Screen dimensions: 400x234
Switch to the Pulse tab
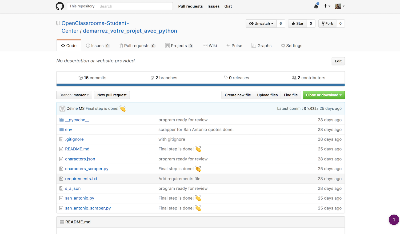pyautogui.click(x=234, y=46)
